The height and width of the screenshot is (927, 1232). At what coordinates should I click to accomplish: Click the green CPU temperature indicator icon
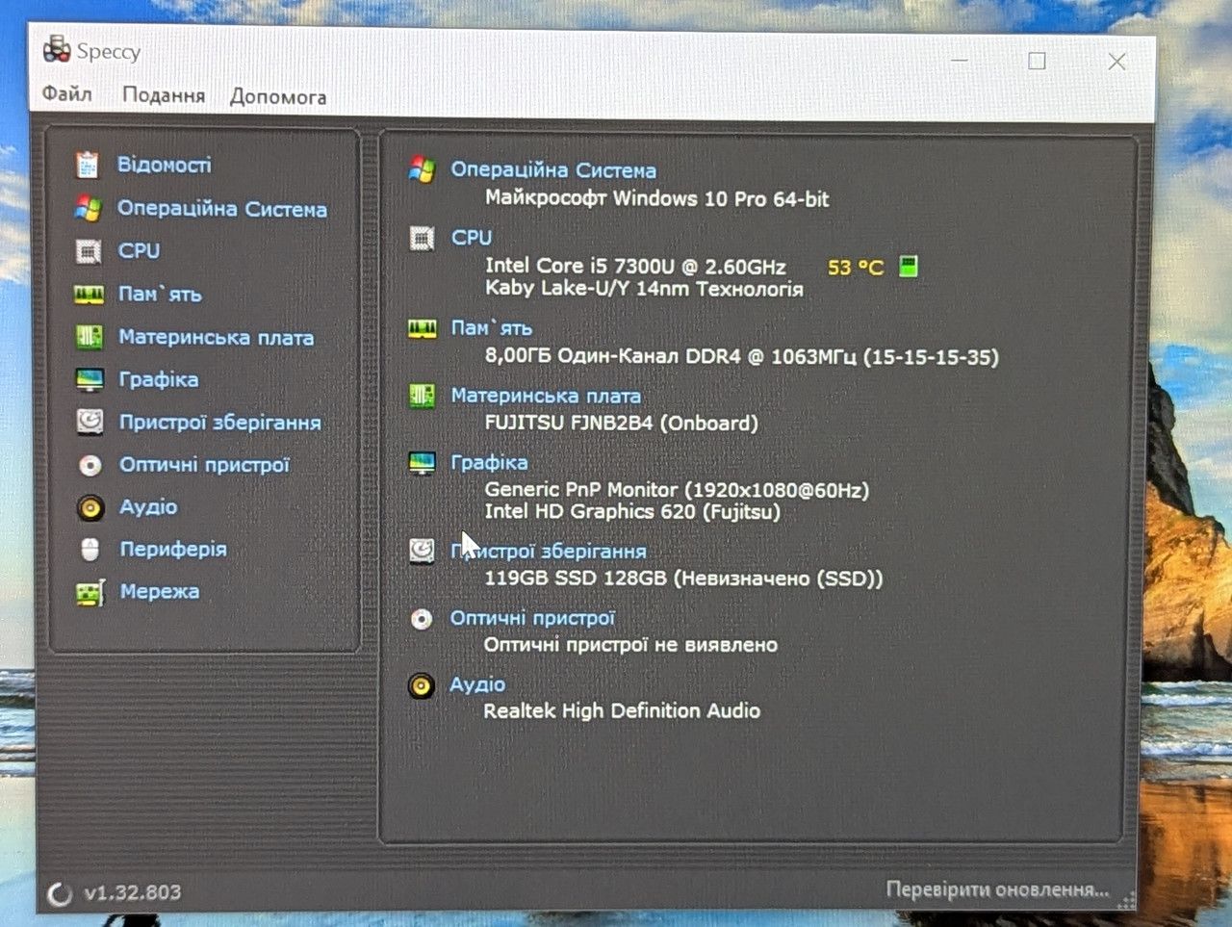click(x=908, y=266)
